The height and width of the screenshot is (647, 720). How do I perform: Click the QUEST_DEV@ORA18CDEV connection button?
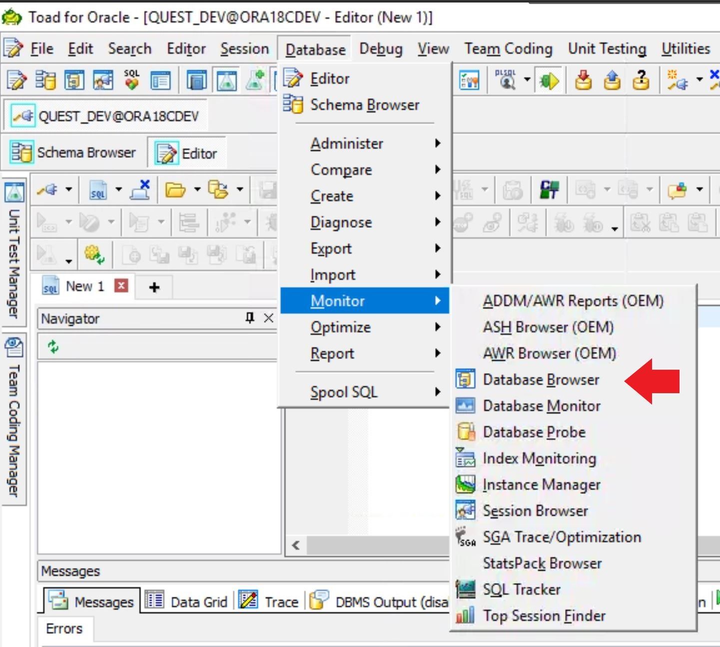[x=106, y=116]
